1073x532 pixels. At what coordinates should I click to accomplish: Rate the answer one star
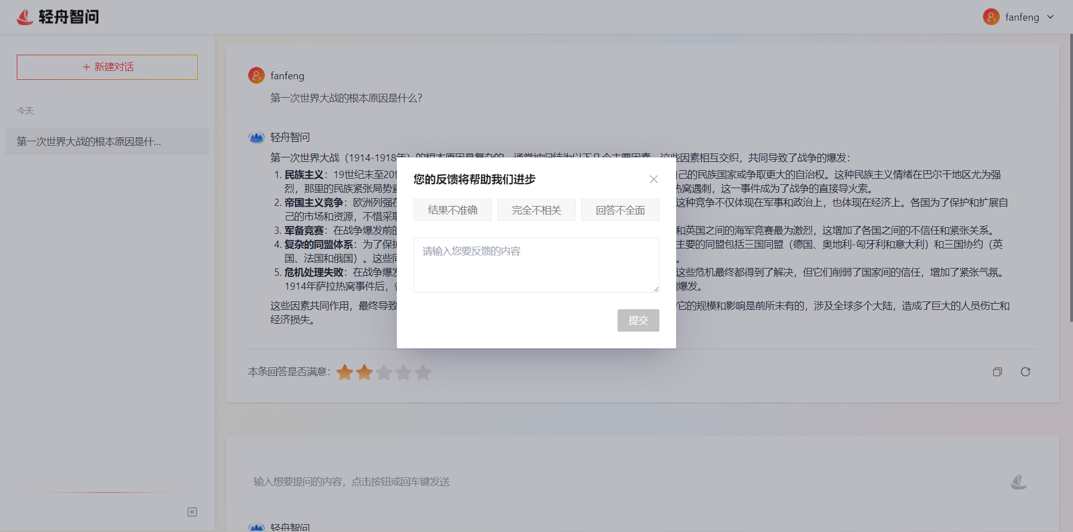(x=345, y=372)
